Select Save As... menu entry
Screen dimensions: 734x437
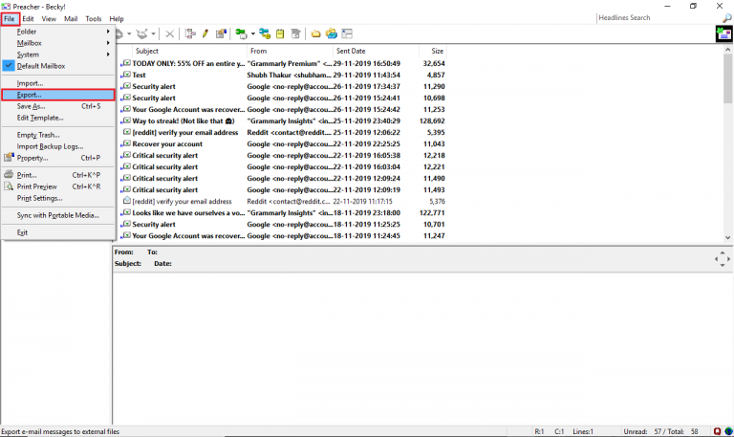point(58,106)
